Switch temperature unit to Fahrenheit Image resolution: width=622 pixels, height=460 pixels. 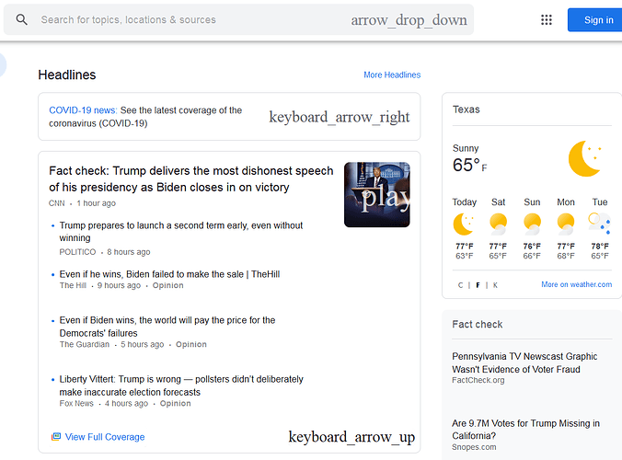[478, 285]
